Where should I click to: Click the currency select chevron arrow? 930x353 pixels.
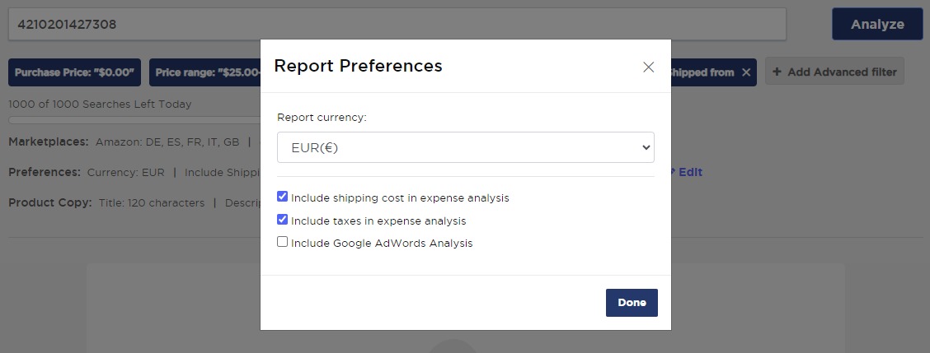tap(645, 148)
